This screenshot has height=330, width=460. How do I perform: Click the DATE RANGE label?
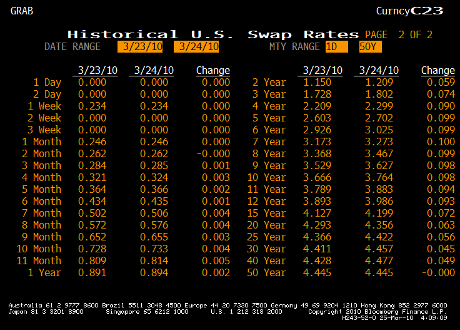click(72, 47)
